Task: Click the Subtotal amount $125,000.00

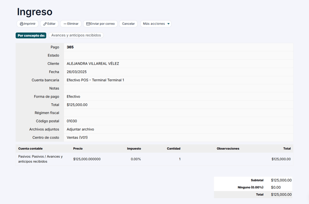Action: coord(281,180)
